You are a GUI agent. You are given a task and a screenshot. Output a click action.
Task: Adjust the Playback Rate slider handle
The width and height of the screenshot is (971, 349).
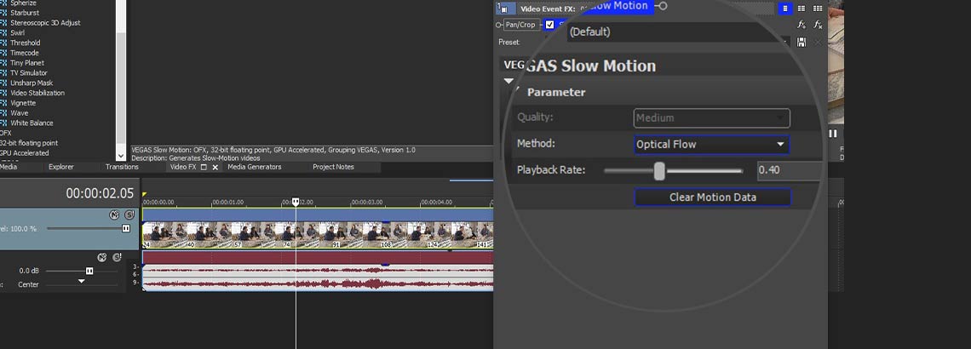point(659,171)
